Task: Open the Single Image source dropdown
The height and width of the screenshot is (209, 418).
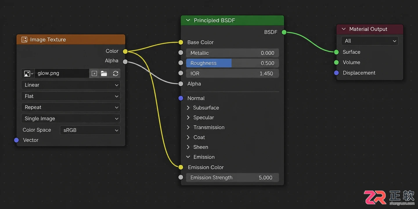Action: (71, 118)
